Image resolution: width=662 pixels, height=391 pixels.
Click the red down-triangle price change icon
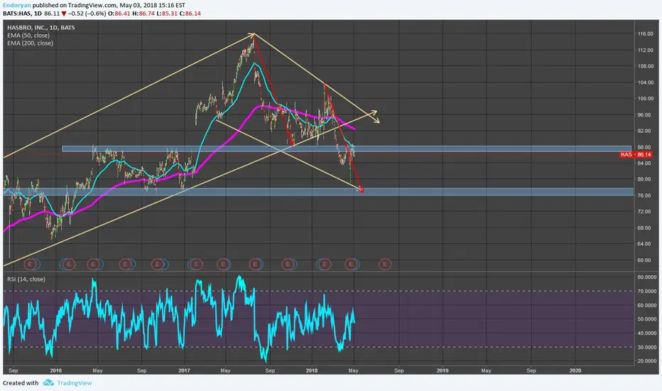[64, 14]
